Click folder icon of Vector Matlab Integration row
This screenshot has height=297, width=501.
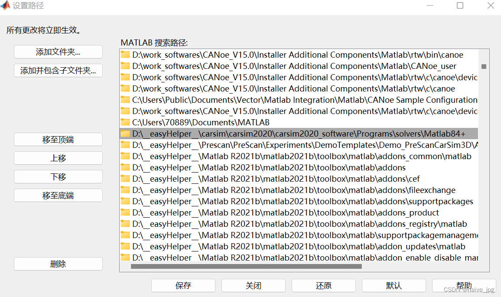coord(125,100)
